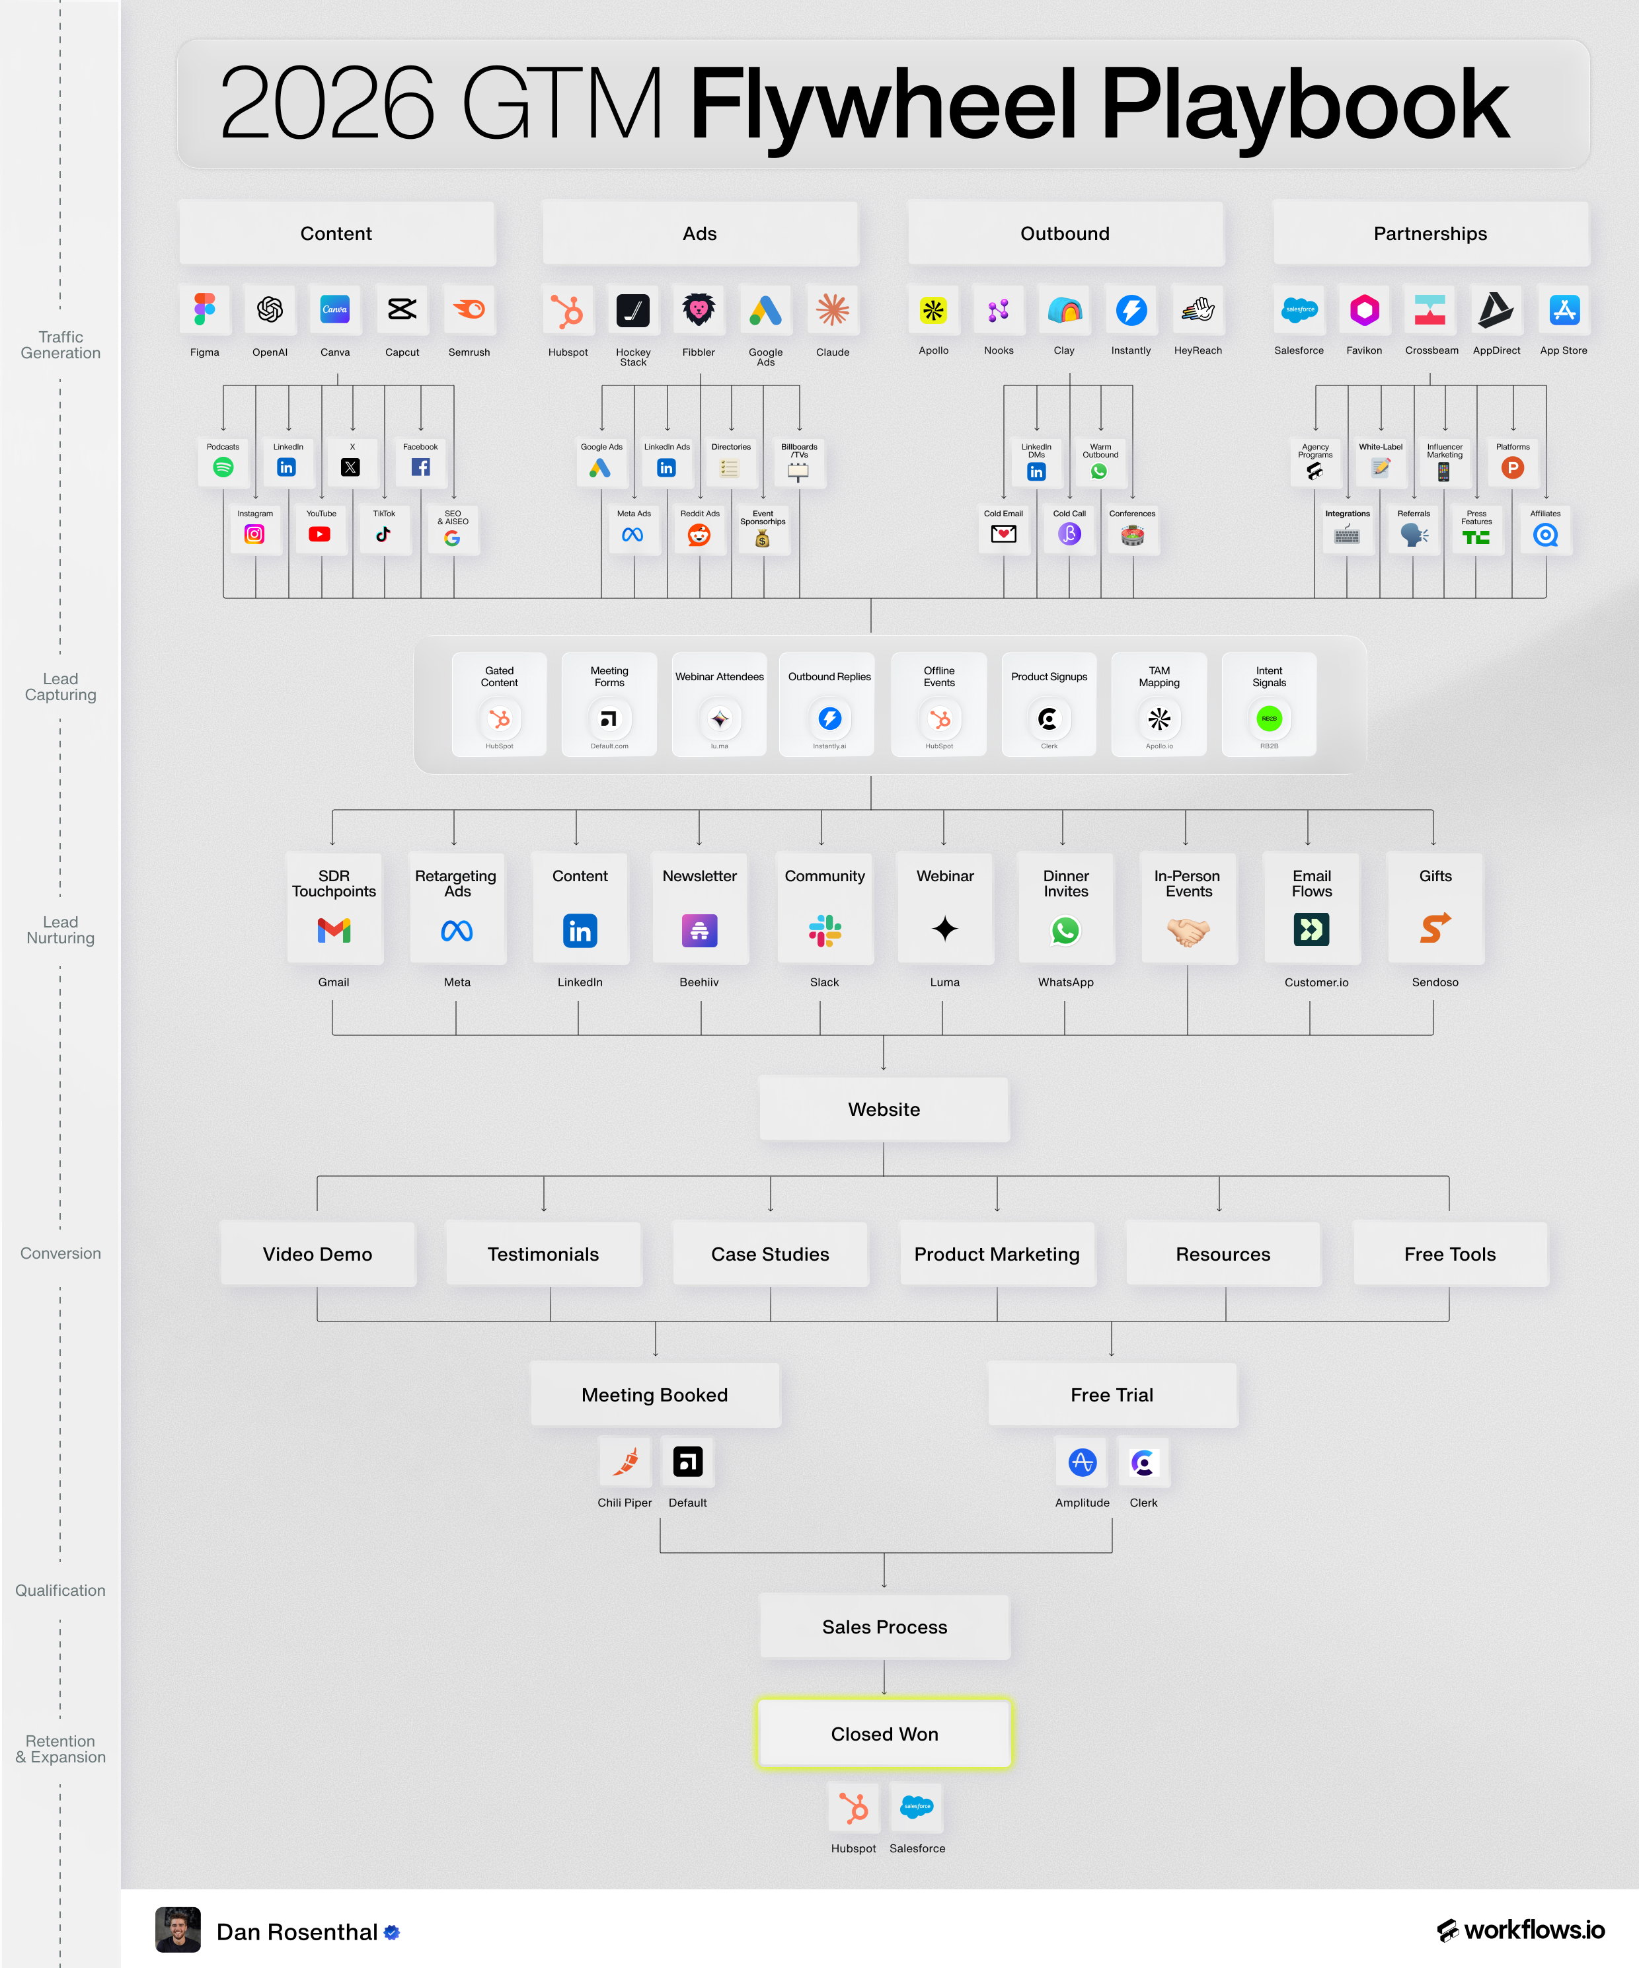Click the Apollo icon under Outbound
Image resolution: width=1639 pixels, height=1968 pixels.
933,310
